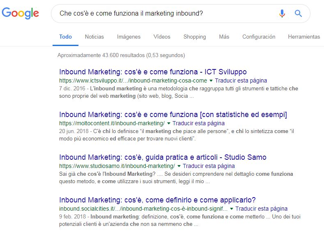Open Configuración menu
Viewport: 324px width, 239px height.
[x=259, y=37]
